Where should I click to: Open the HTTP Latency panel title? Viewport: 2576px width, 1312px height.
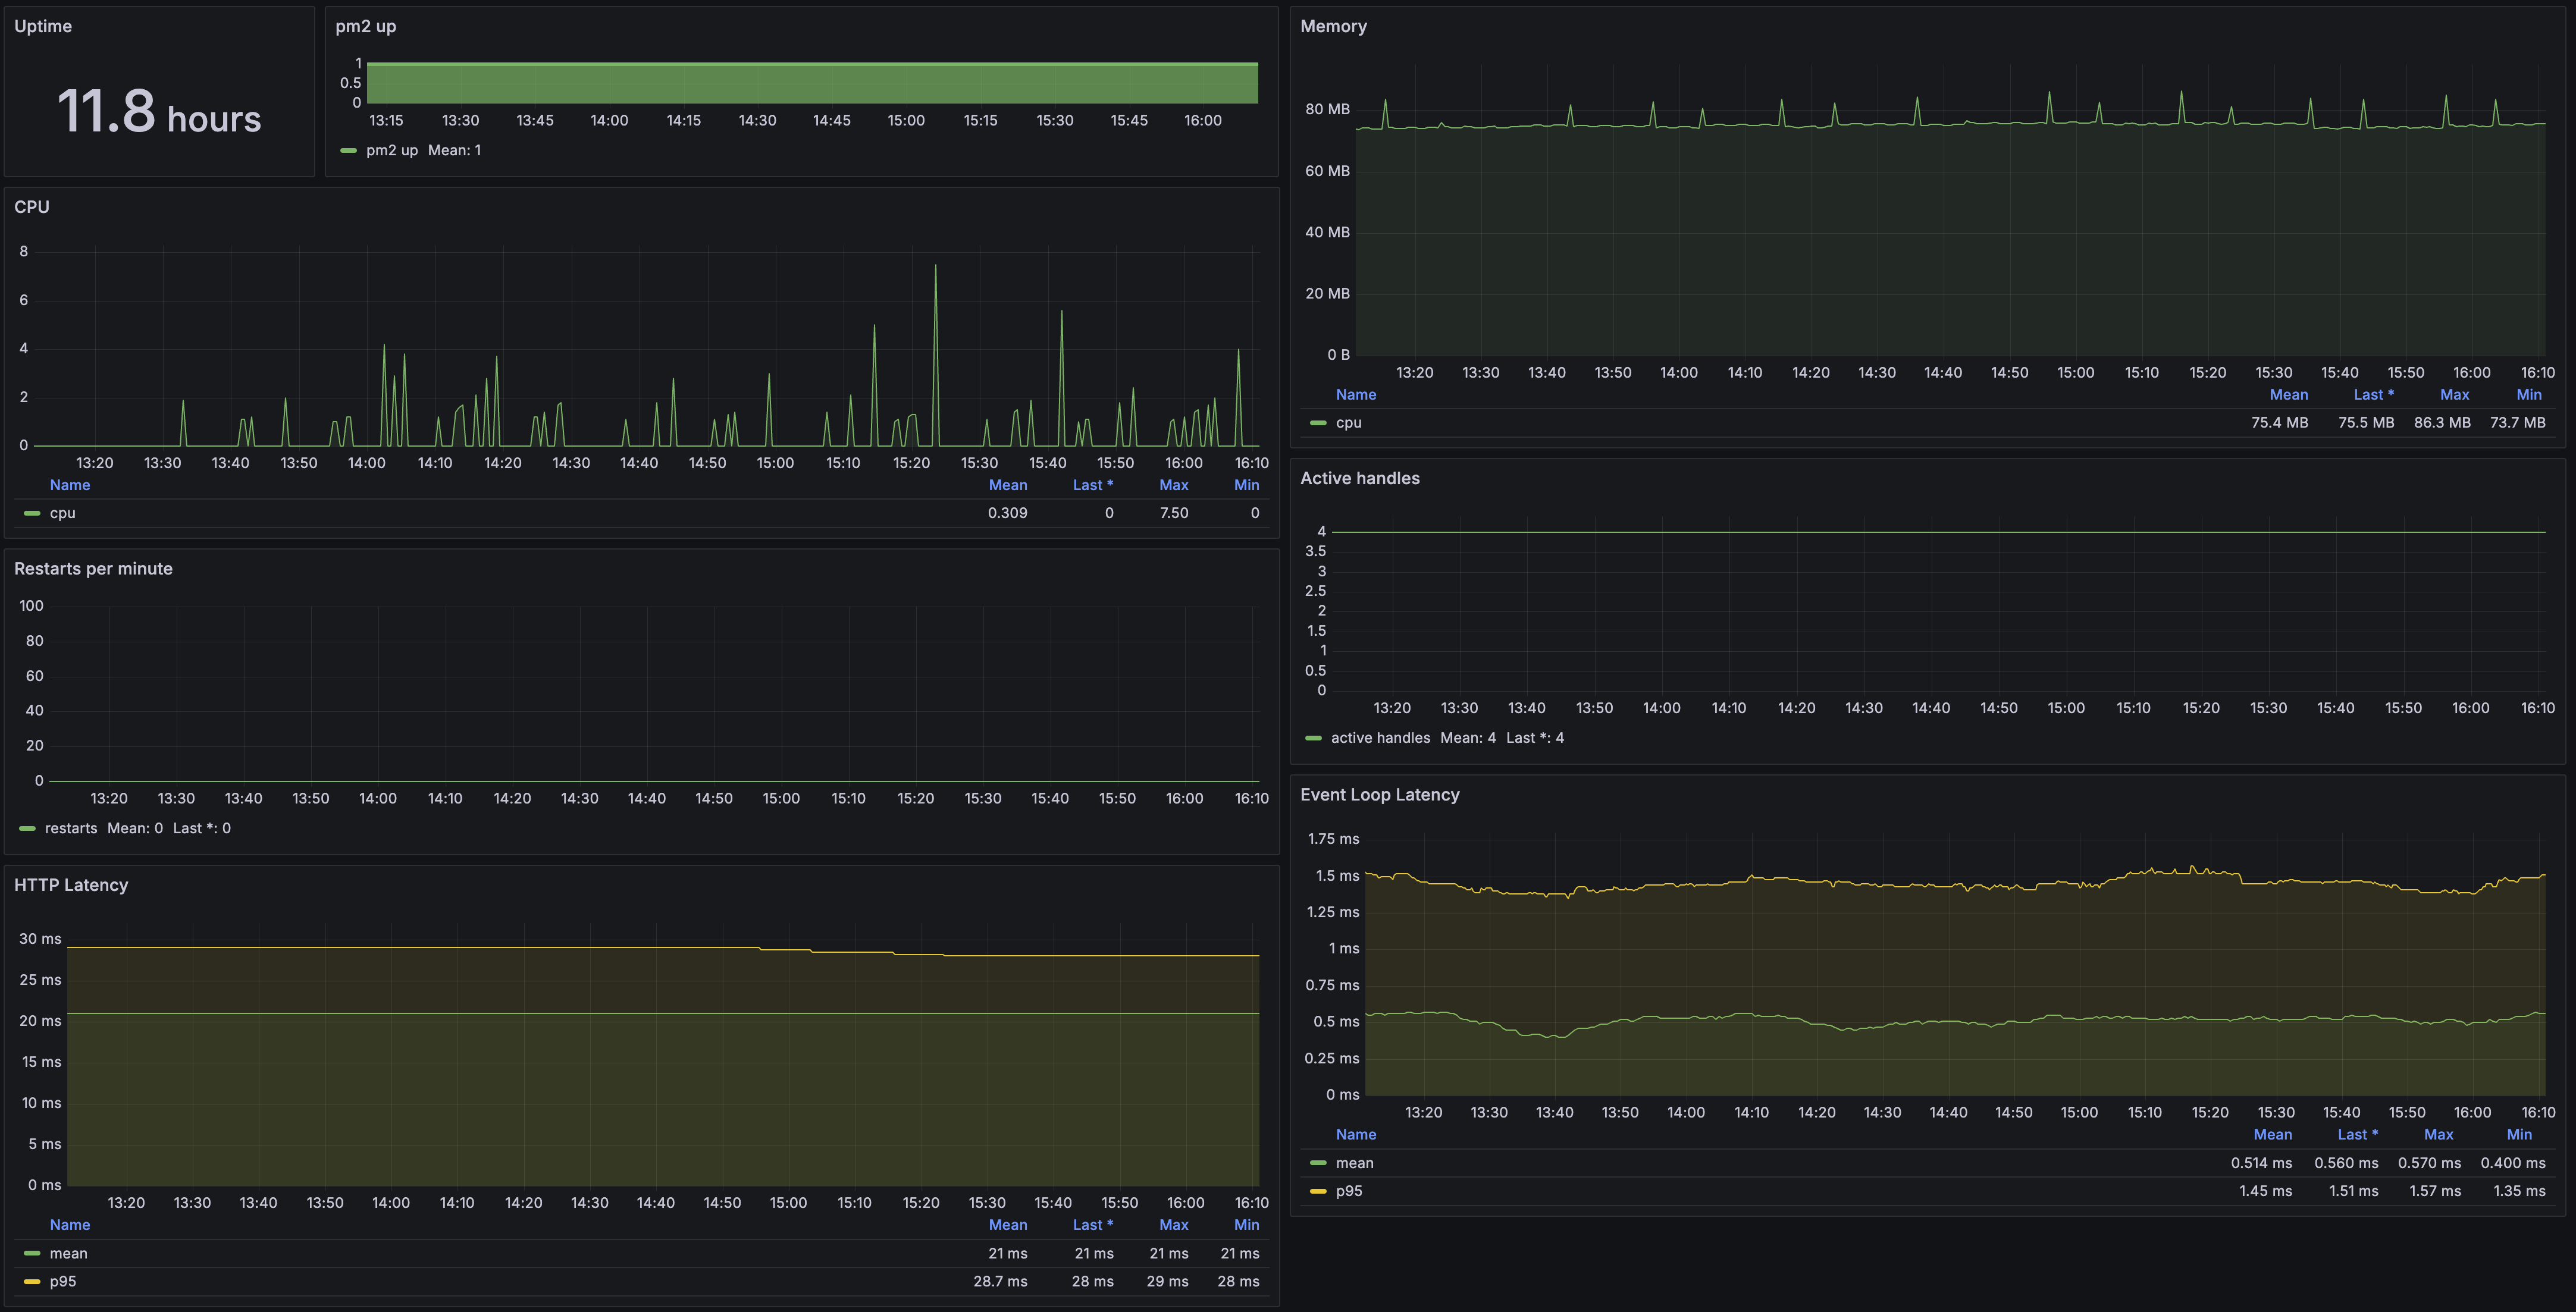[71, 885]
